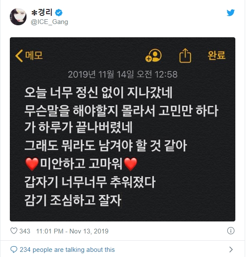Image resolution: width=246 pixels, height=257 pixels.
Task: Like the tweet with the heart icon
Action: point(14,231)
